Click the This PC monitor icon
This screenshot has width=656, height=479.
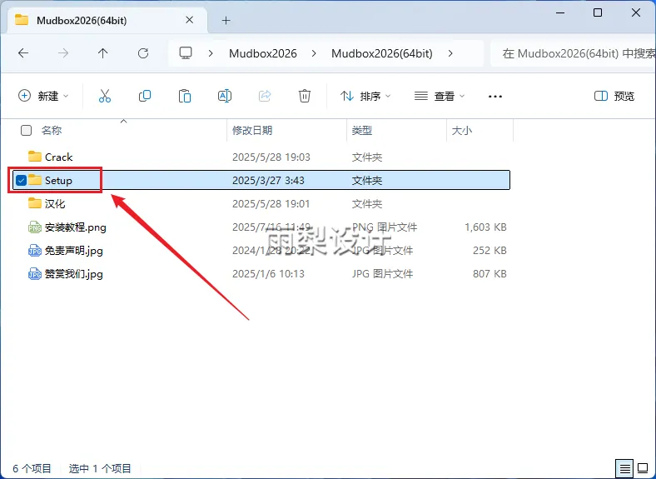point(186,53)
